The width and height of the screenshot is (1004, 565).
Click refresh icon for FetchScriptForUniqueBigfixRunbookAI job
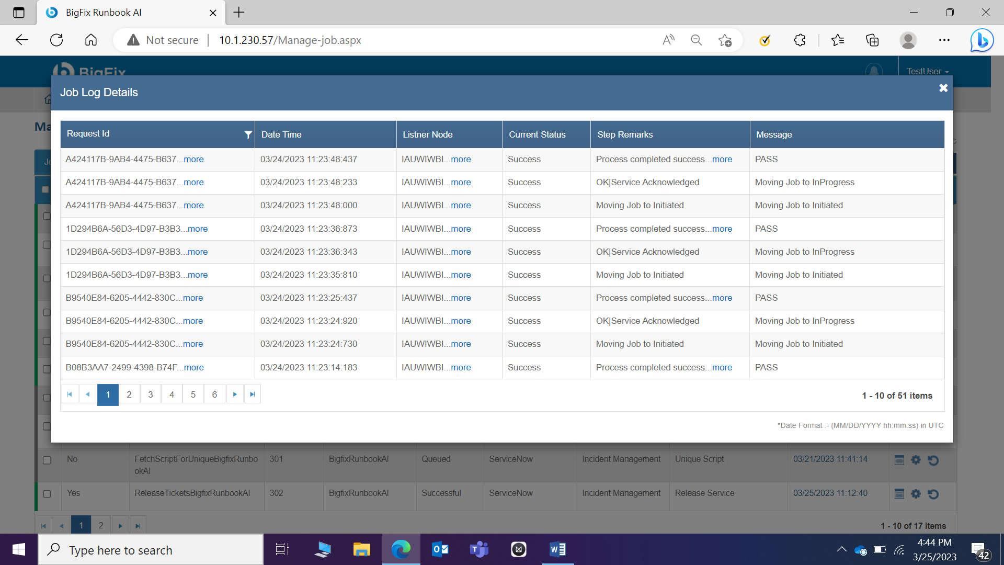pyautogui.click(x=933, y=460)
